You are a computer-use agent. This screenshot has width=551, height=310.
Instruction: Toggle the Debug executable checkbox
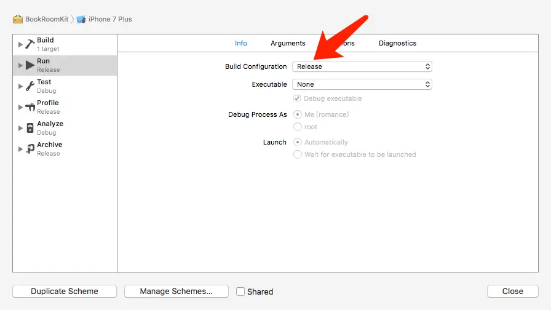(298, 98)
